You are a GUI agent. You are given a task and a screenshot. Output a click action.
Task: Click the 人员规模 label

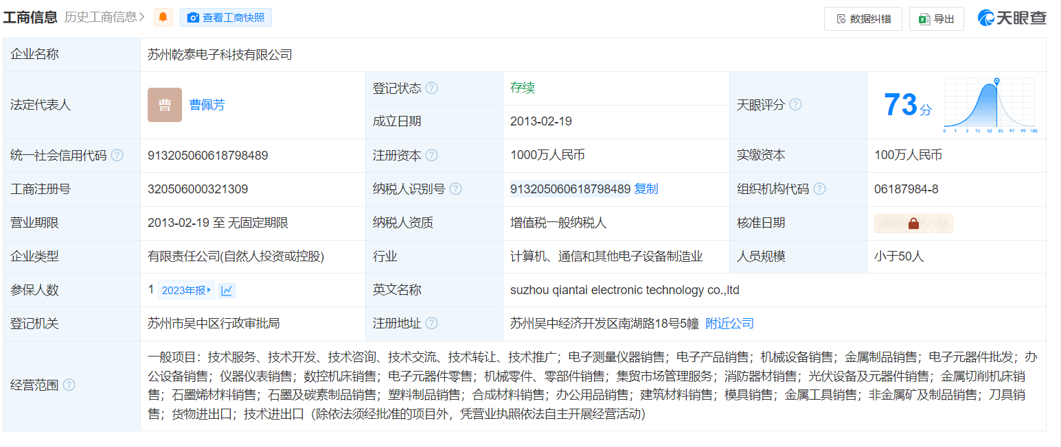coord(761,256)
